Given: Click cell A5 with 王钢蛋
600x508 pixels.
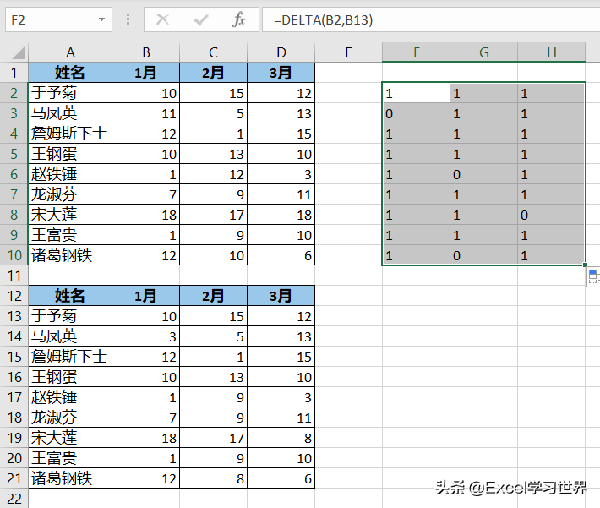Looking at the screenshot, I should (x=70, y=154).
